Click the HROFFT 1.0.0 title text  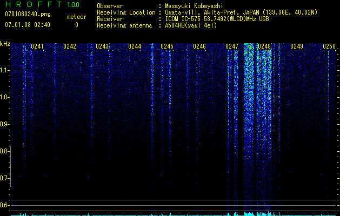coord(42,4)
